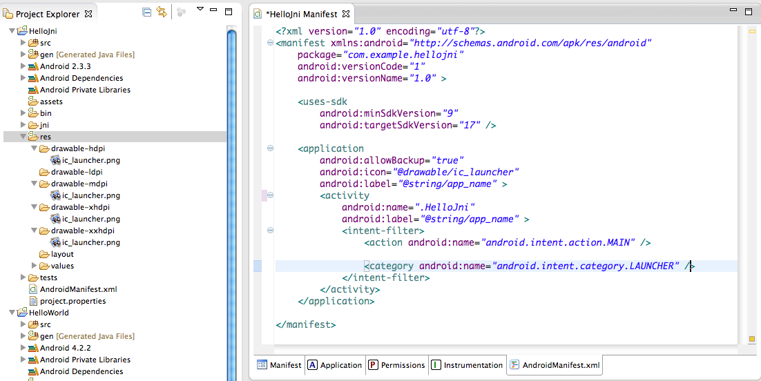The width and height of the screenshot is (761, 381).
Task: Expand the tests folder
Action: click(x=23, y=277)
